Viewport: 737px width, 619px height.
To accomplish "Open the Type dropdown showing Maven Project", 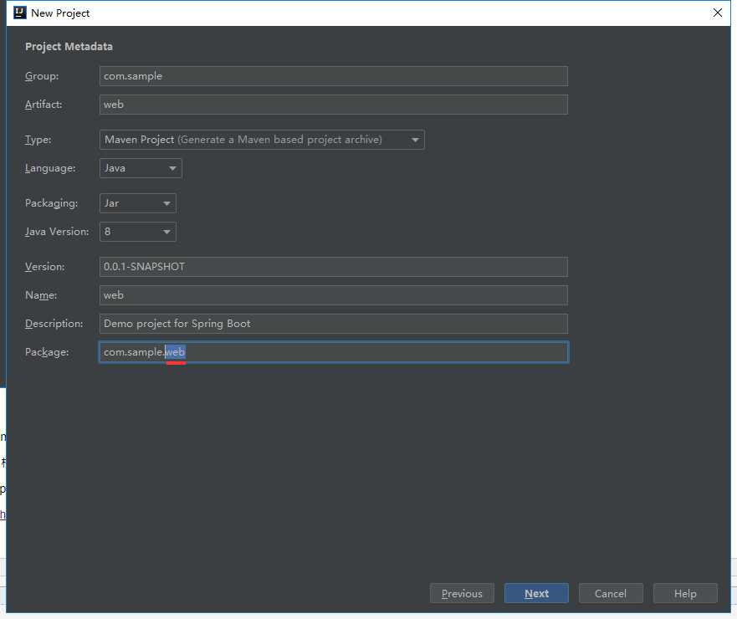I will point(262,140).
